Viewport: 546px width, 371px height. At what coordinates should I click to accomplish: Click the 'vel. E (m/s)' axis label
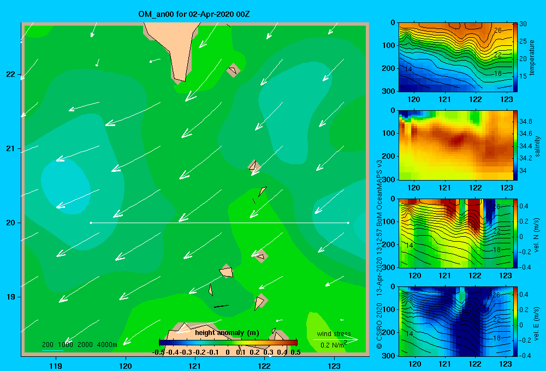[x=537, y=323]
